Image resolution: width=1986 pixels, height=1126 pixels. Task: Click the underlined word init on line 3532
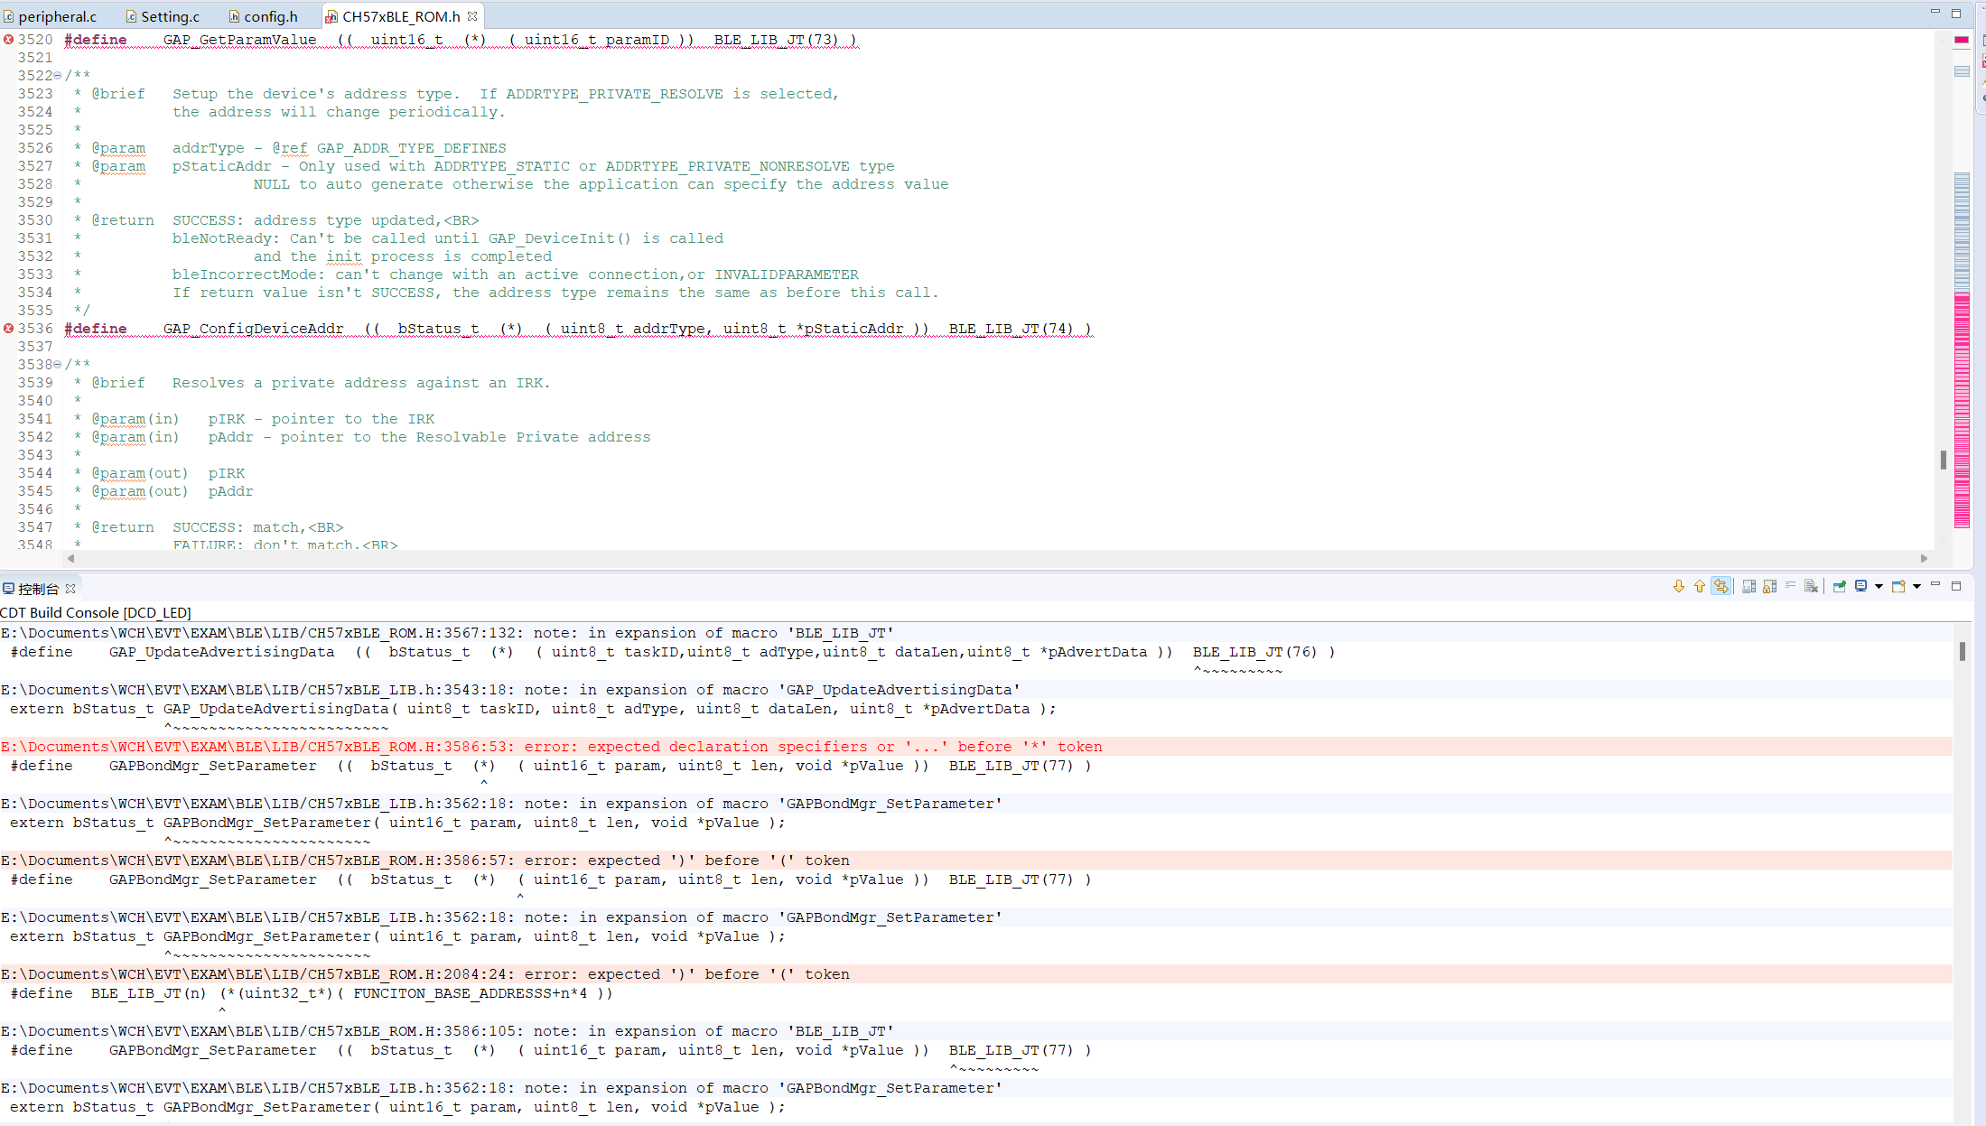point(343,256)
